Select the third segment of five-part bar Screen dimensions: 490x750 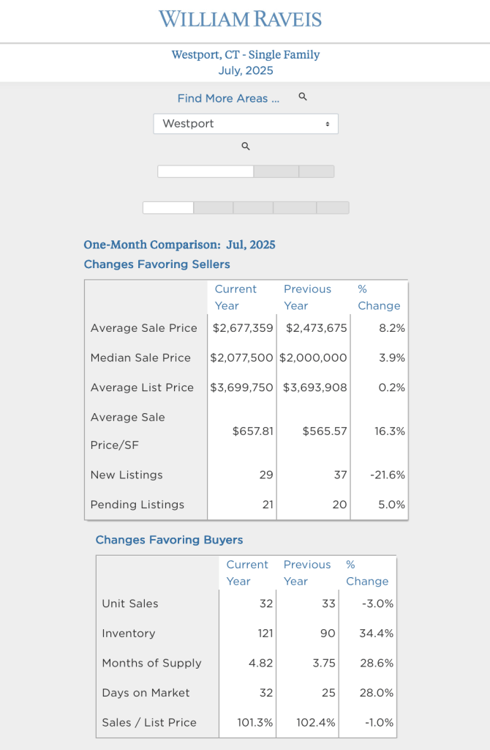click(x=253, y=208)
